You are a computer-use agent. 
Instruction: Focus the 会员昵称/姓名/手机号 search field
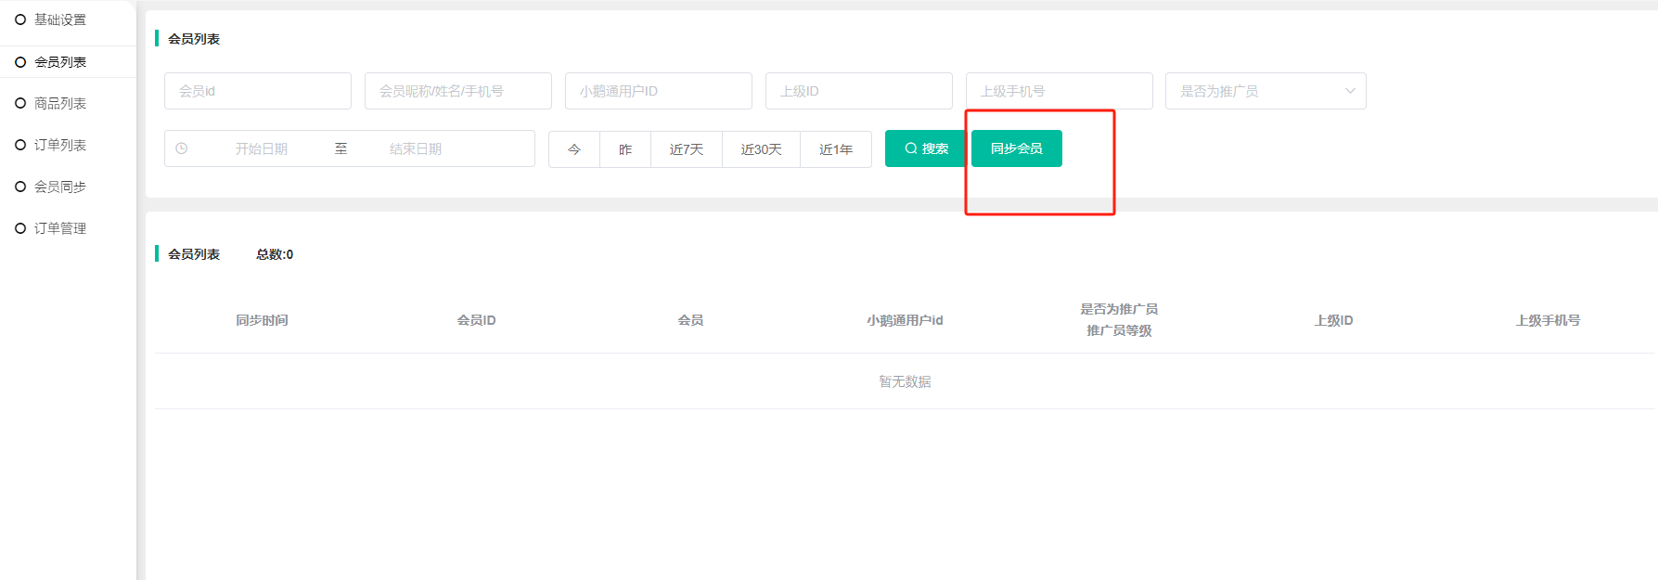pos(457,91)
